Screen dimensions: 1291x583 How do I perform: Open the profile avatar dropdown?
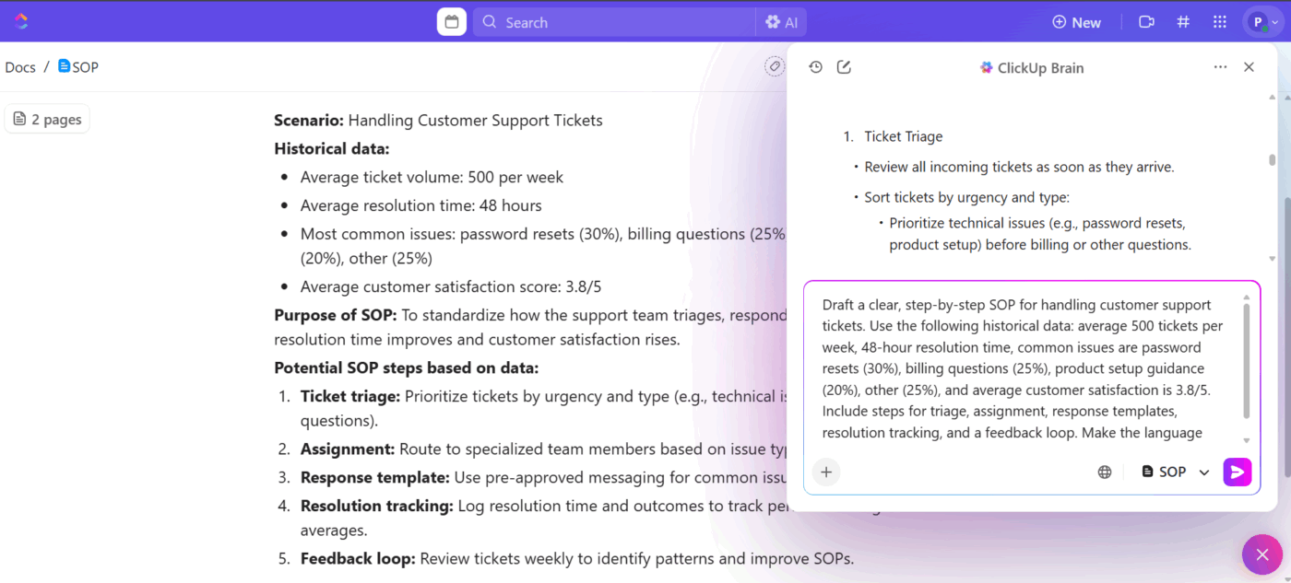pos(1260,21)
